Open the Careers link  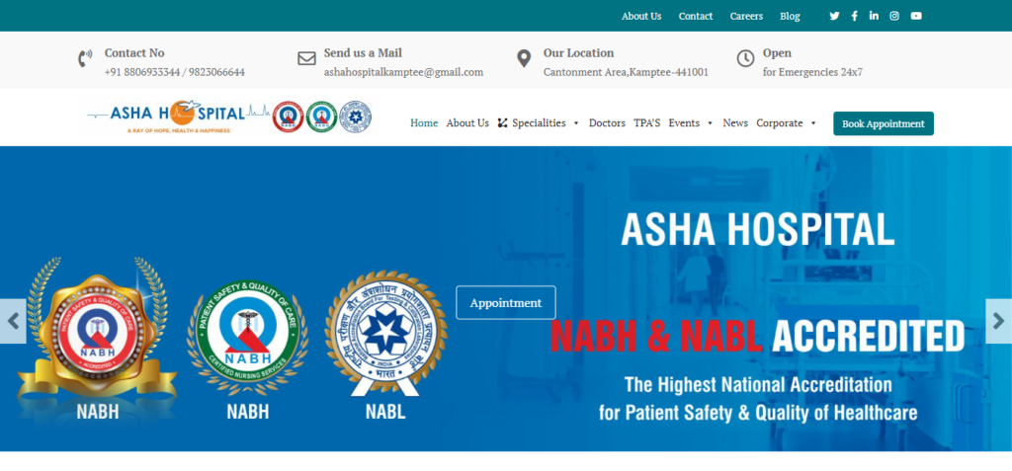tap(747, 16)
